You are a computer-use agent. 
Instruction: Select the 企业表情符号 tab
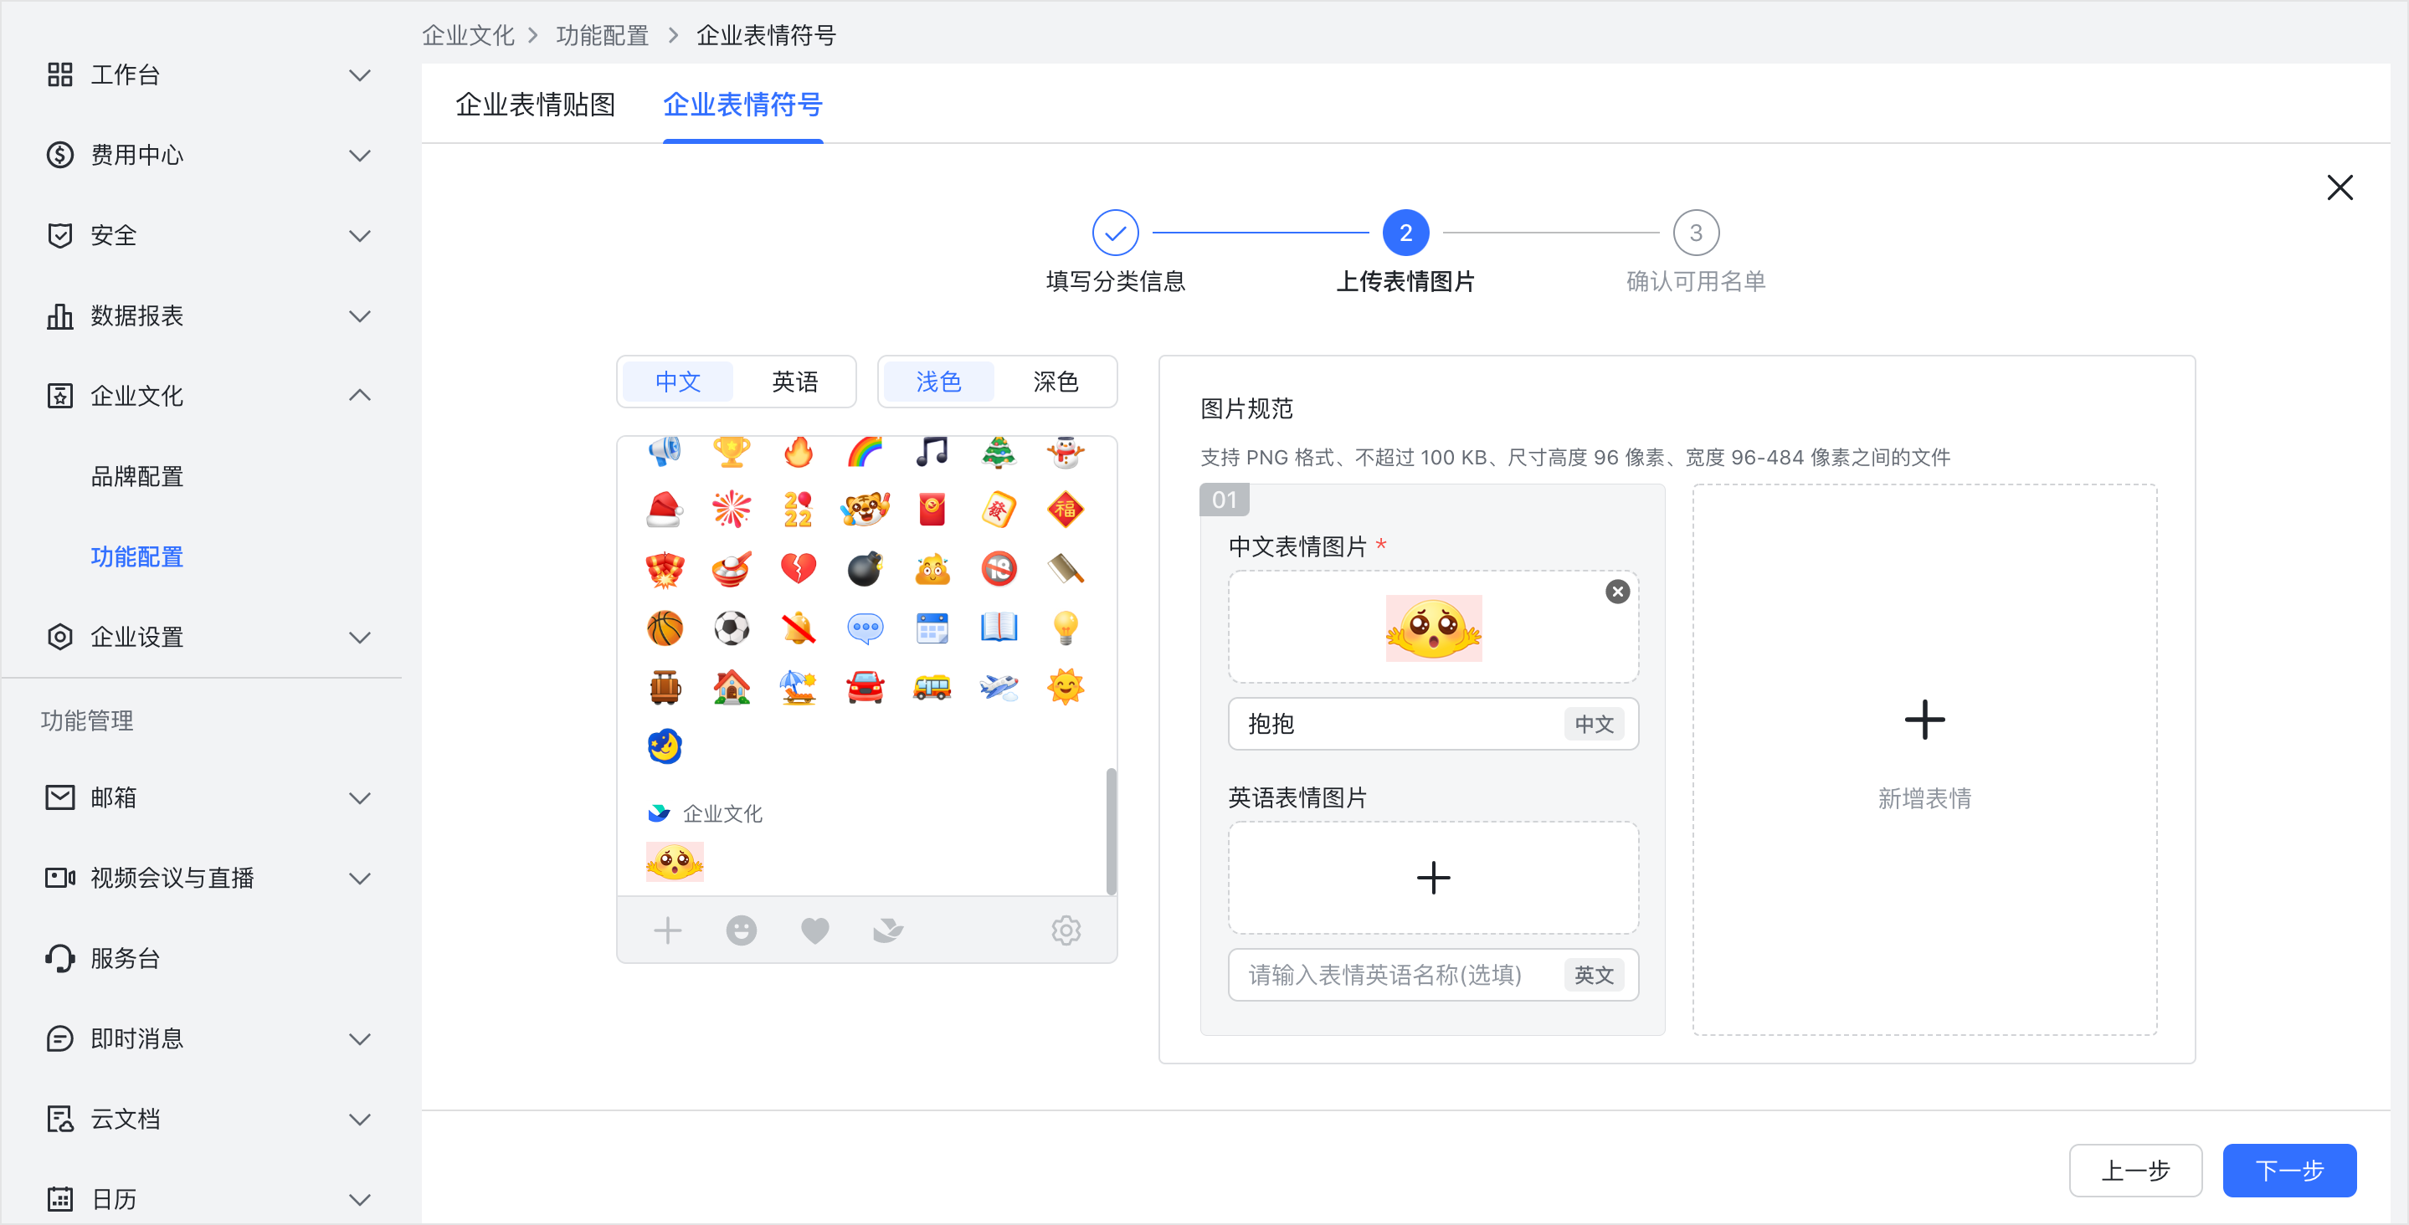click(x=742, y=105)
